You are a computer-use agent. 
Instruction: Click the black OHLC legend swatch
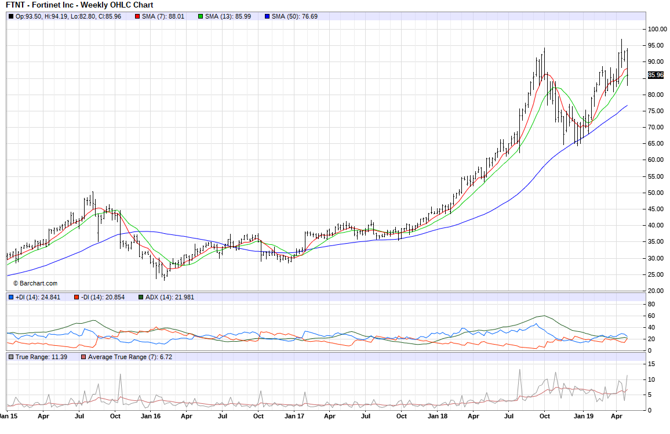click(x=11, y=16)
